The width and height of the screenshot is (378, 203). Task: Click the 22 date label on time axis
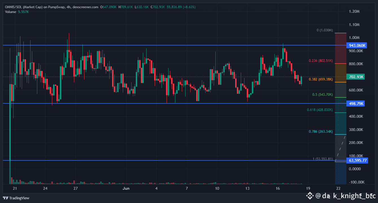point(338,188)
